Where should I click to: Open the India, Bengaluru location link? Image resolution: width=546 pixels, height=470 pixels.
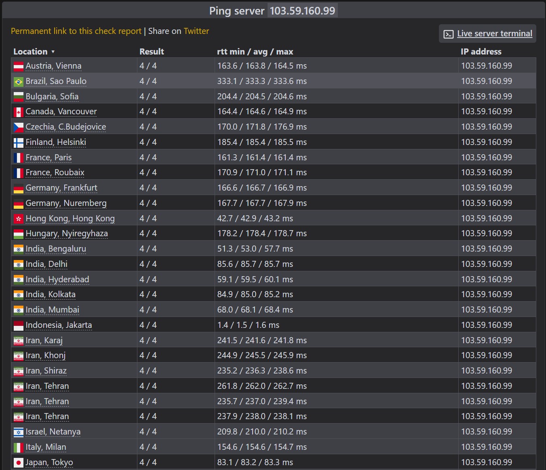pyautogui.click(x=56, y=249)
